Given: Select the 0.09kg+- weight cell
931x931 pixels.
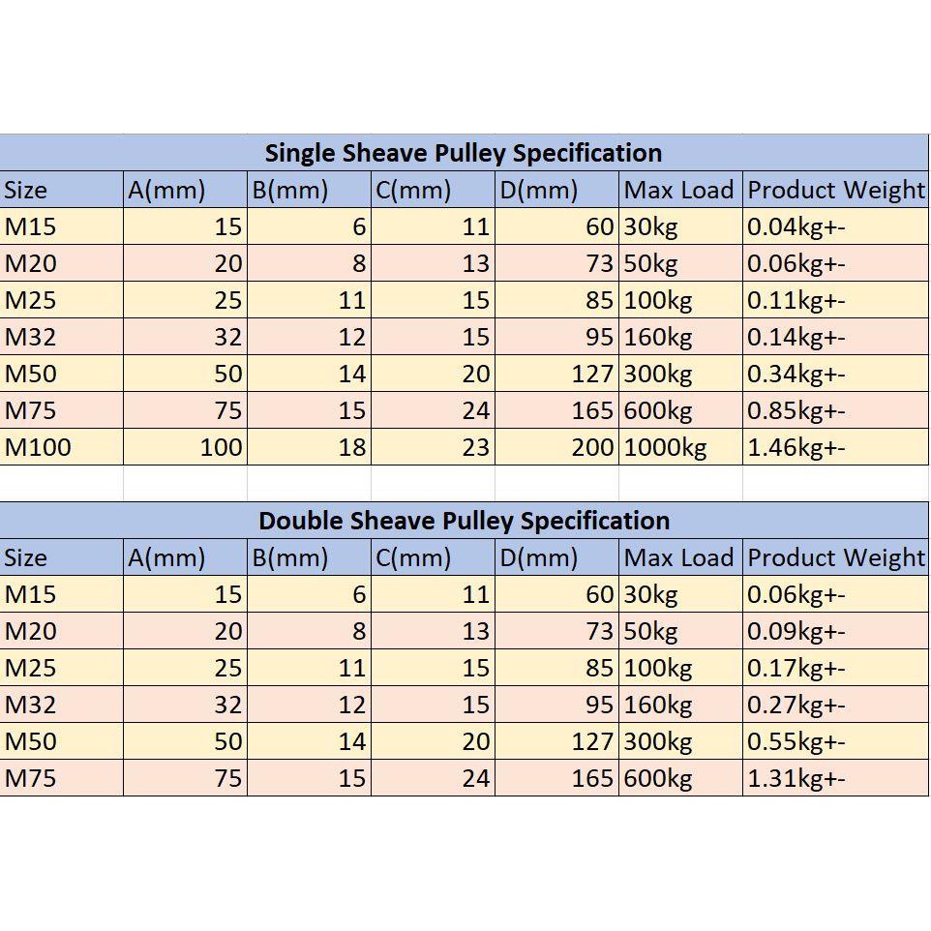Looking at the screenshot, I should click(x=835, y=631).
